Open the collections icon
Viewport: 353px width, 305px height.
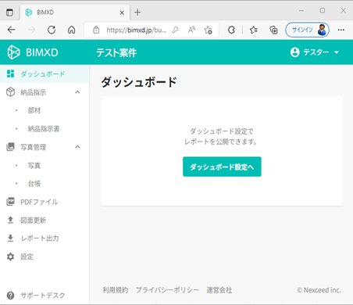click(273, 30)
